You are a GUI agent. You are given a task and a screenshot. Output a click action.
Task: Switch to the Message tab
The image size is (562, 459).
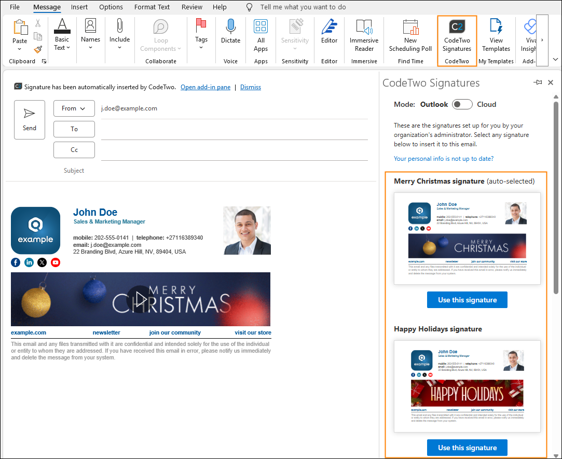[47, 7]
